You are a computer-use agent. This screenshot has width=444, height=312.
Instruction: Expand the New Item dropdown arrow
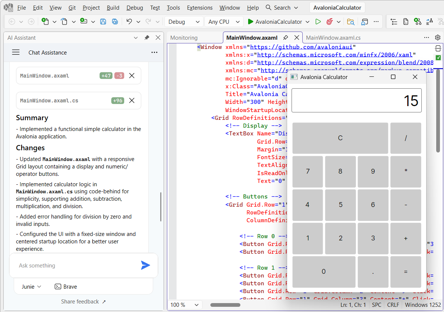[55, 22]
